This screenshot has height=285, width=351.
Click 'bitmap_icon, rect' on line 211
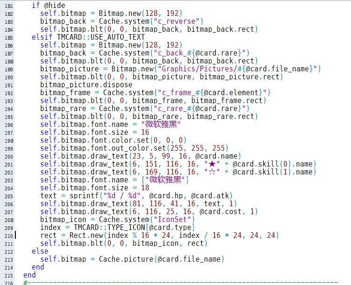click(x=168, y=243)
